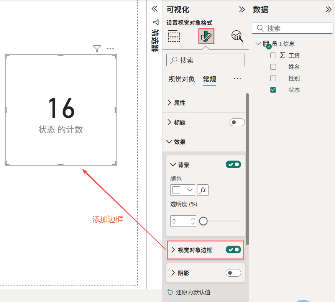Expand the 视觉对象边框 card
This screenshot has width=335, height=302.
173,249
